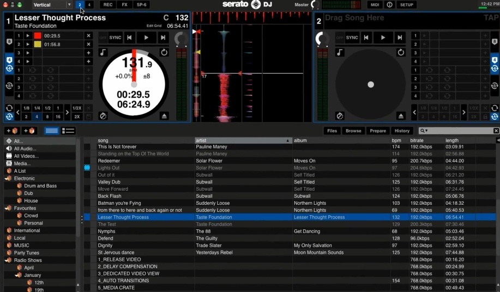Eject the track from deck 1
The width and height of the screenshot is (500, 292).
[x=164, y=116]
